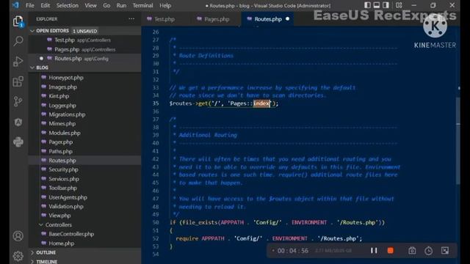The height and width of the screenshot is (264, 470).
Task: Open the Edit menu
Action: (x=46, y=5)
